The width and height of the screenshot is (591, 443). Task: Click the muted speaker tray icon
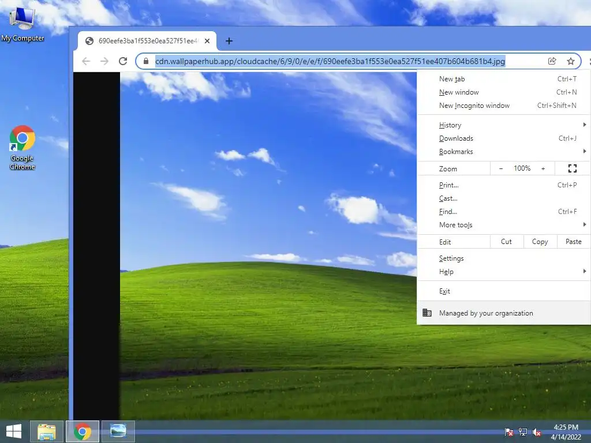coord(537,431)
